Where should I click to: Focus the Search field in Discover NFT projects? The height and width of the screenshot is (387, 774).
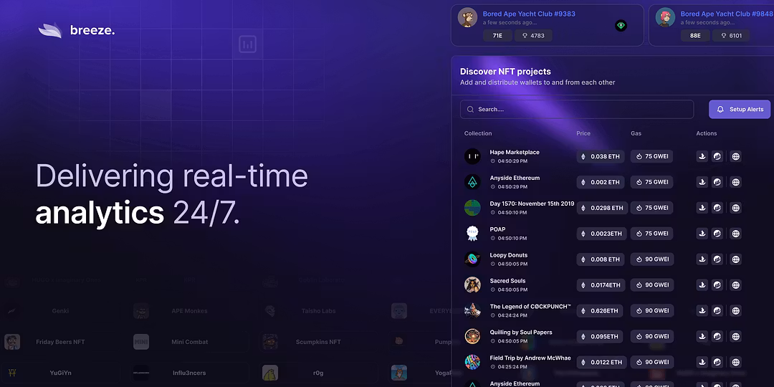tap(576, 110)
